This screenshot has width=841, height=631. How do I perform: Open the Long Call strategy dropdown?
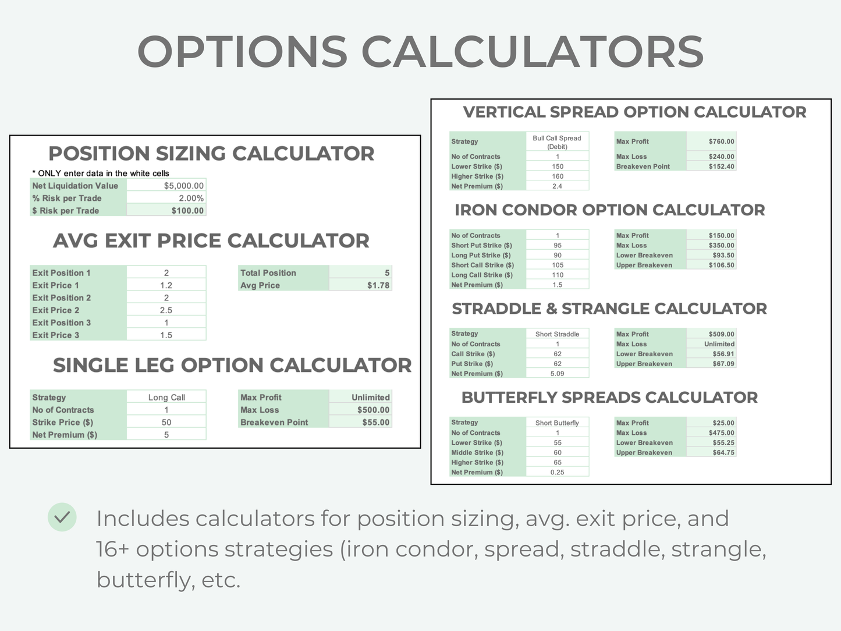166,398
